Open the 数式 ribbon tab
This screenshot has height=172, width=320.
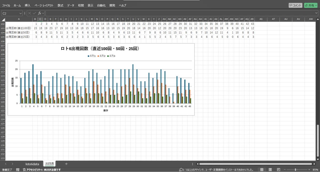[61, 5]
